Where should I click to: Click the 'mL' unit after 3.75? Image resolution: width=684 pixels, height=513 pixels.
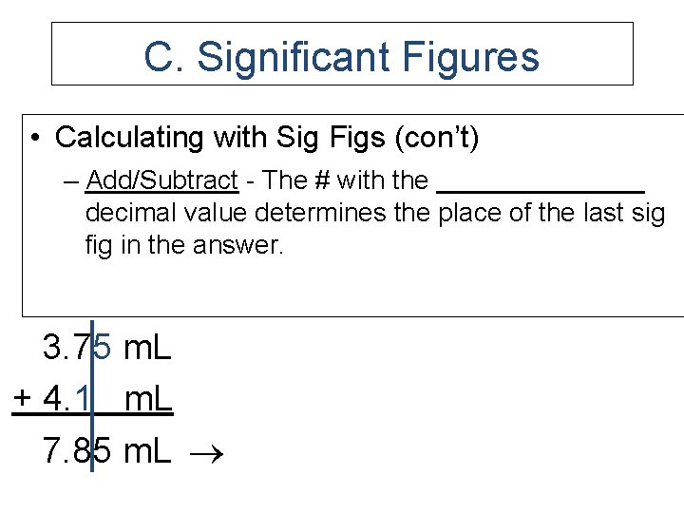pyautogui.click(x=147, y=348)
